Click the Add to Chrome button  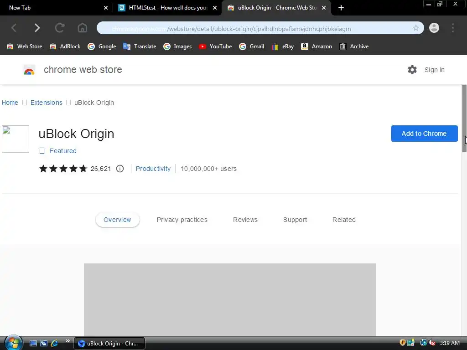424,134
